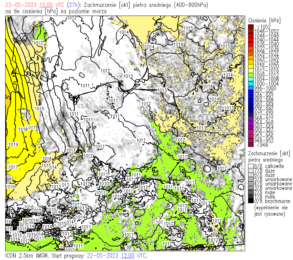Click the red forecast date '23-05-2023'
This screenshot has height=260, width=293.
click(21, 5)
